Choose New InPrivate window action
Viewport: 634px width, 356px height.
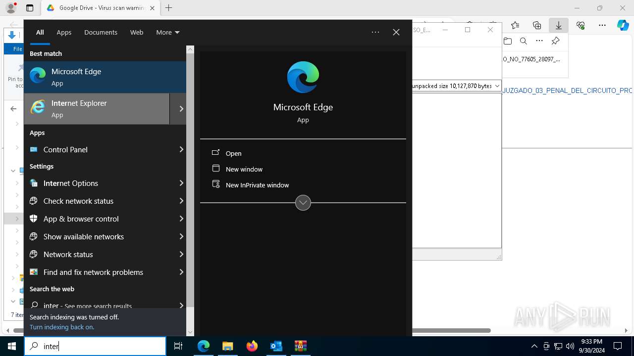click(251, 185)
